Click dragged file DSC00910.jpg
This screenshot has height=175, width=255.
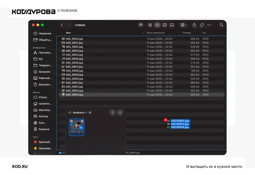[180, 124]
